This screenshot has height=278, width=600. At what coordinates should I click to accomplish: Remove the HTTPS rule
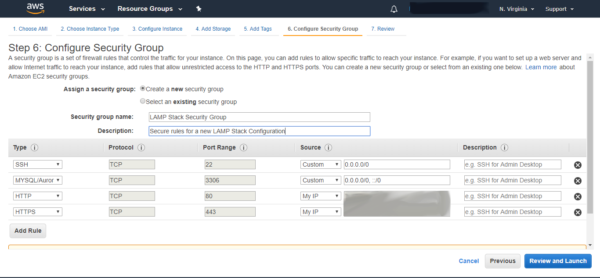[578, 212]
